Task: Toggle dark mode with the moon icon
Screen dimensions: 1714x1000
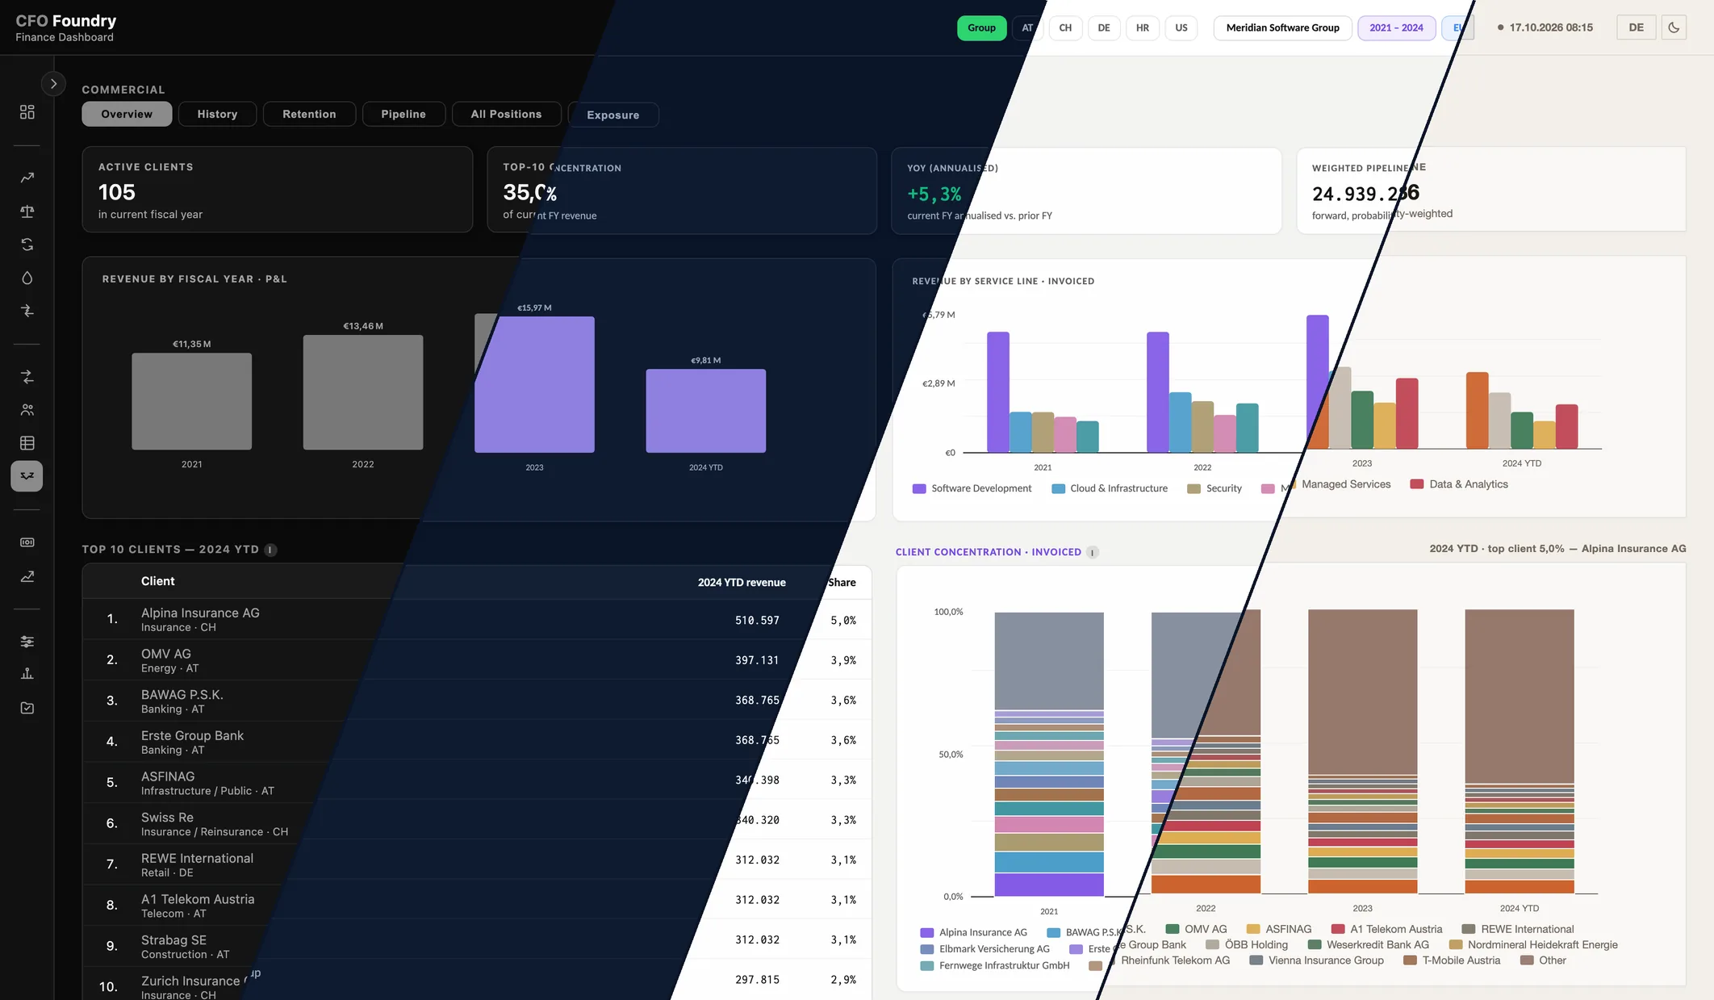Action: coord(1674,27)
